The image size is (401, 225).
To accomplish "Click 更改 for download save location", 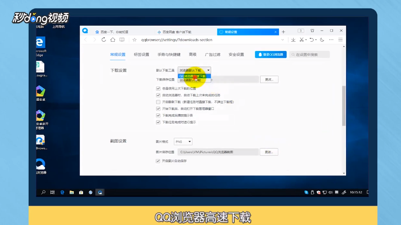I will tap(269, 80).
